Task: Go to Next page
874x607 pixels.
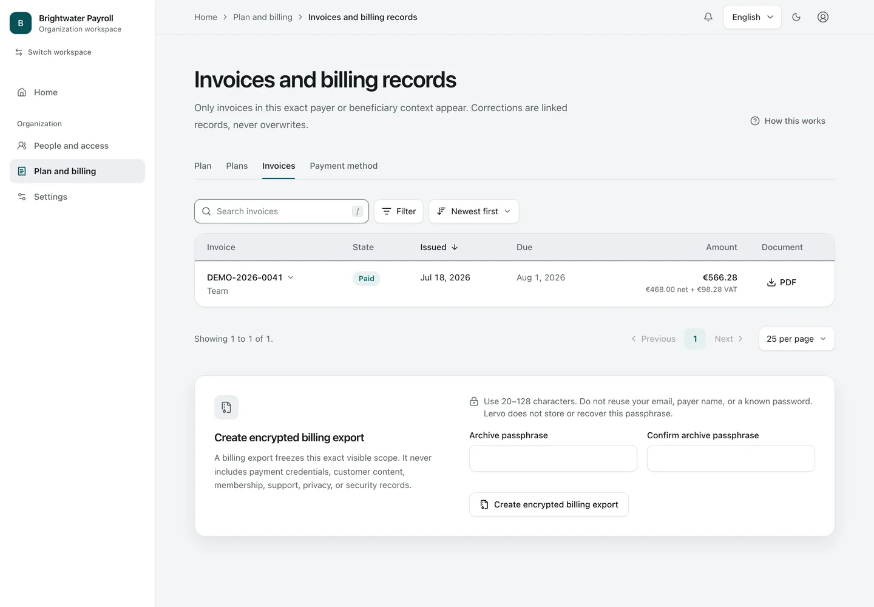Action: 729,339
